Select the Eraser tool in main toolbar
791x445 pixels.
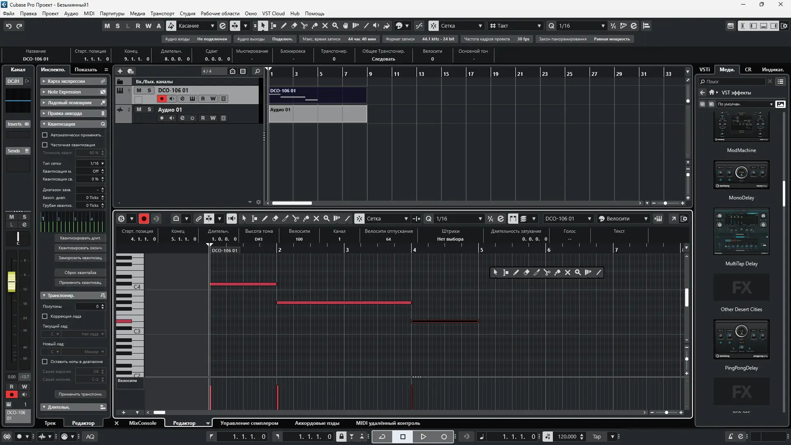pos(294,26)
